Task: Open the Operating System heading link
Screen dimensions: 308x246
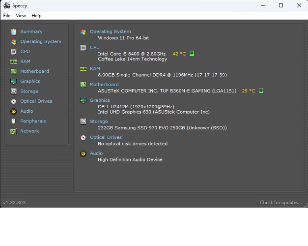Action: tap(110, 31)
